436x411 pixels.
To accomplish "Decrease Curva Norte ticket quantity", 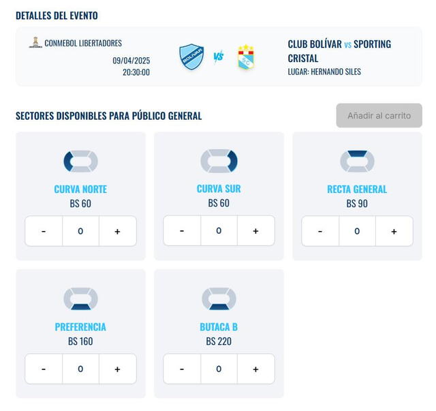I will [x=44, y=232].
